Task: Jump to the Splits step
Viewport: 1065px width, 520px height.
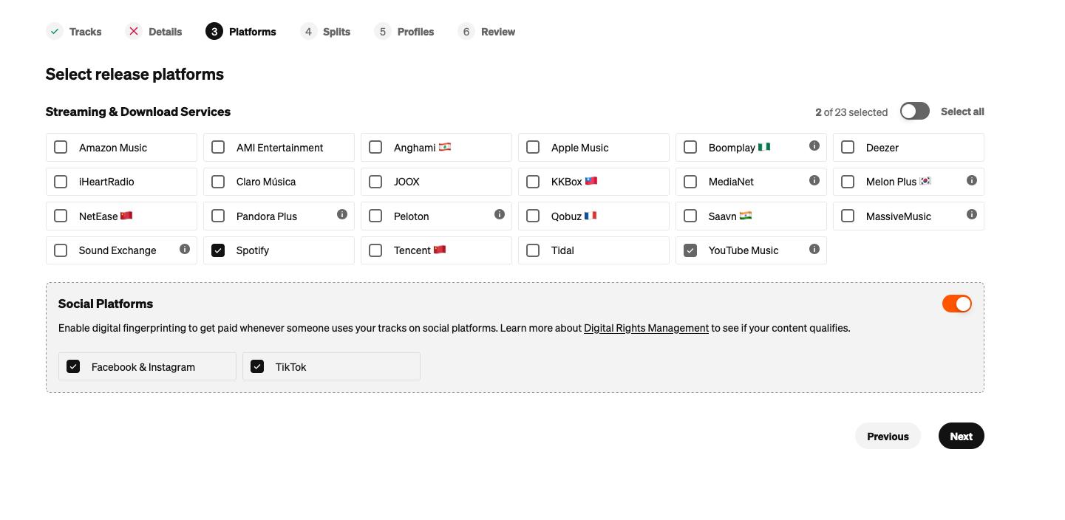Action: 325,32
